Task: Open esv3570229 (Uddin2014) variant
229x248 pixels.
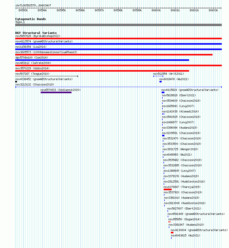Action: [x=32, y=68]
